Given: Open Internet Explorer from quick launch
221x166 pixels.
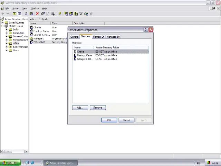Looking at the screenshot, I should tap(32, 163).
